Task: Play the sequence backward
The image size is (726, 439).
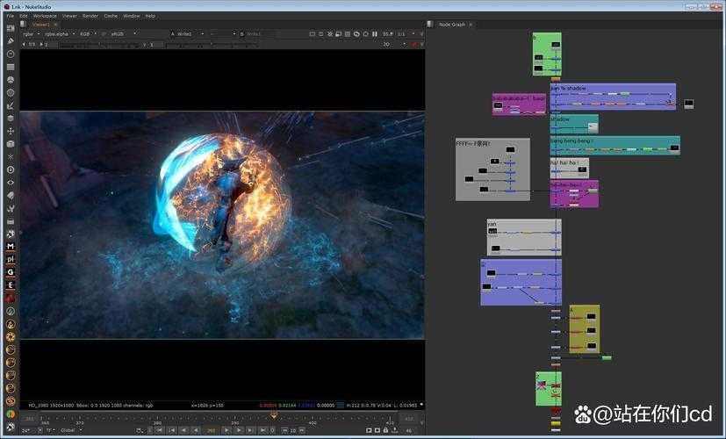Action: [196, 430]
